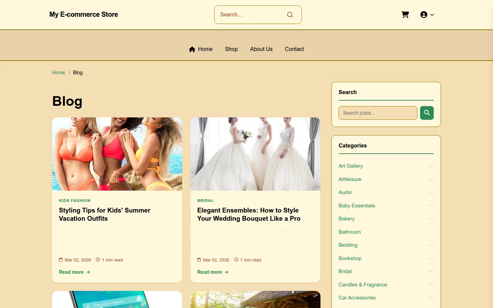
Task: Click Read more on Elegant Ensembles post
Action: tap(213, 272)
